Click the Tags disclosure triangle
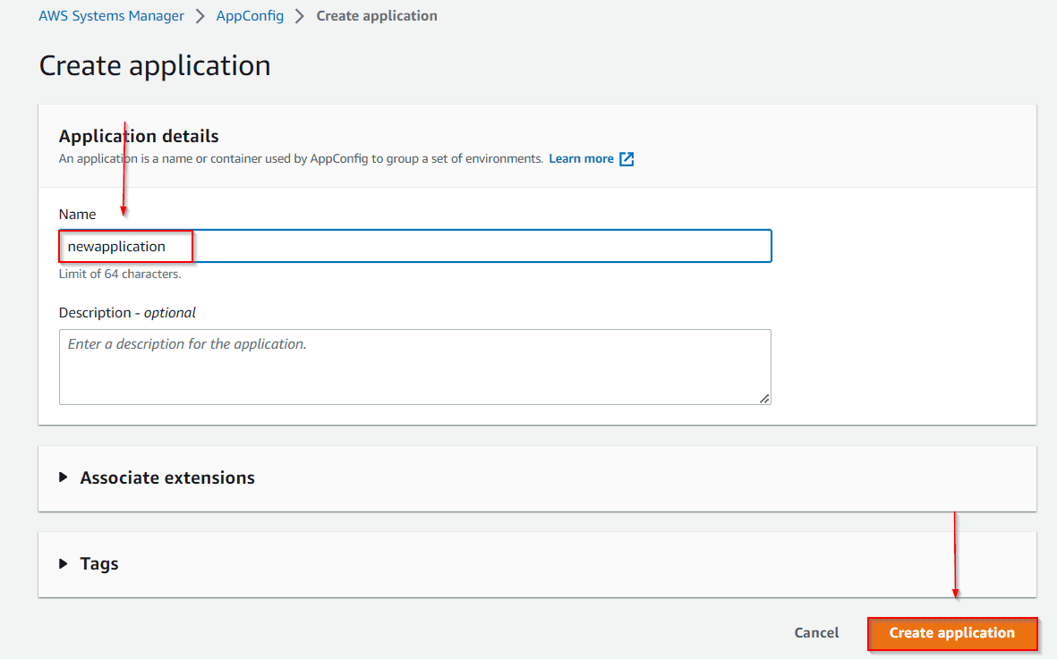Viewport: 1057px width, 659px height. point(63,563)
